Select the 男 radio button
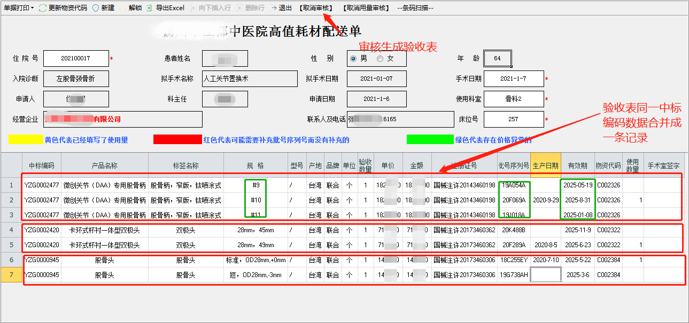The height and width of the screenshot is (323, 689). (353, 59)
